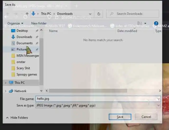
Task: Select Downloads in the navigation pane
Action: pyautogui.click(x=24, y=37)
